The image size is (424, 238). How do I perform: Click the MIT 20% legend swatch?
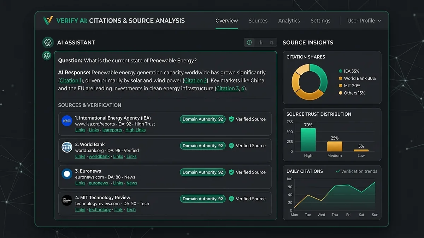pyautogui.click(x=341, y=86)
